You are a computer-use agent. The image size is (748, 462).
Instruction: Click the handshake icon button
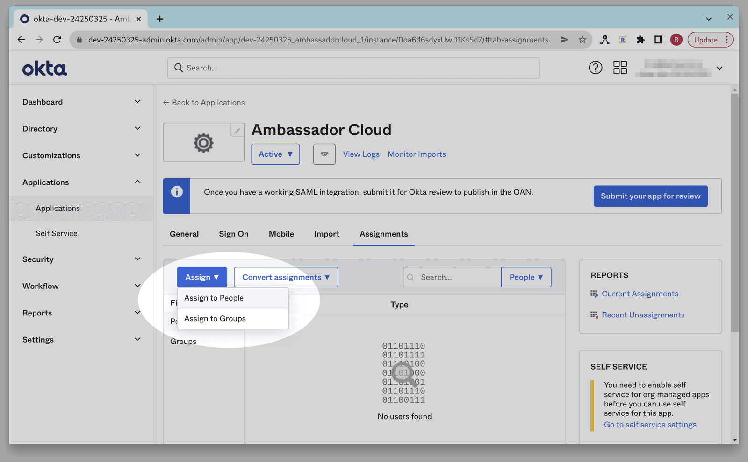[x=324, y=154]
